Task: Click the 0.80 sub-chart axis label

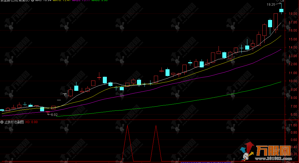Action: [x=294, y=133]
